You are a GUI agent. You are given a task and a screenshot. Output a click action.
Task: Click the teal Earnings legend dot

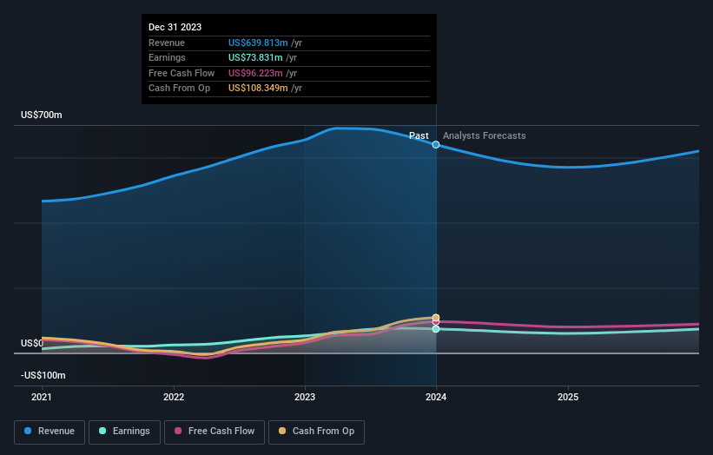(x=102, y=431)
